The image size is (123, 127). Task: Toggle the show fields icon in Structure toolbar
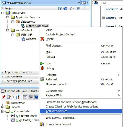[31, 97]
